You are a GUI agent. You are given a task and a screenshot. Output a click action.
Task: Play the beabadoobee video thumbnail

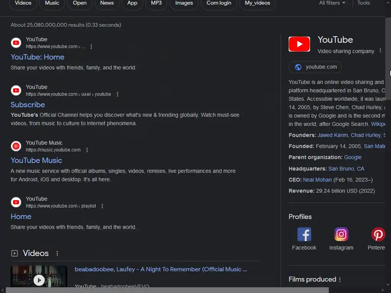(39, 276)
